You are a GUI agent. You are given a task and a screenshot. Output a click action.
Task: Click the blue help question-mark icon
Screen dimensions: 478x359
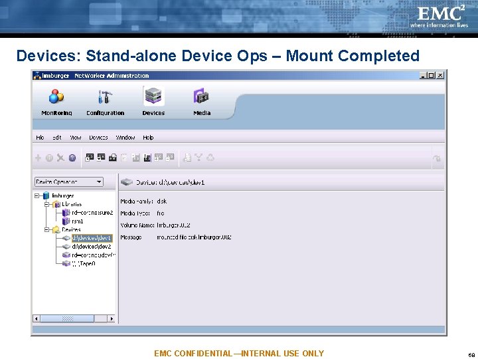click(x=72, y=158)
